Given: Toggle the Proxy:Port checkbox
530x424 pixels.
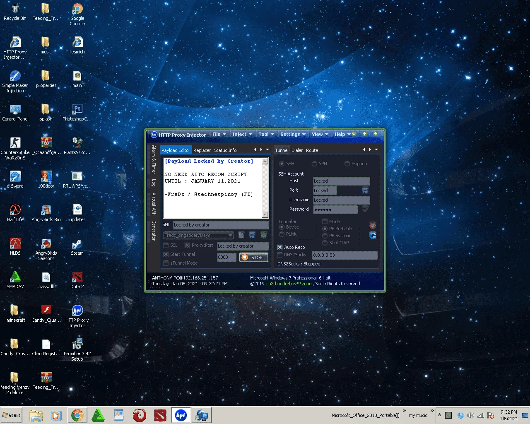Looking at the screenshot, I should tap(187, 245).
